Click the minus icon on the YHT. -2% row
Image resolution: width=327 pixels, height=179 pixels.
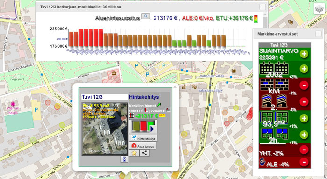[304, 150]
